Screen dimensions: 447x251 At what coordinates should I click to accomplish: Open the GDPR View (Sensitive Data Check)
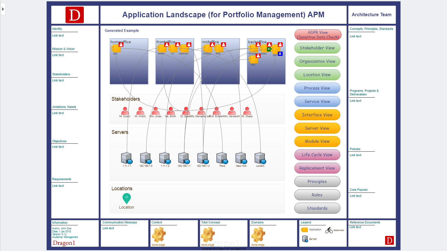[x=317, y=35]
